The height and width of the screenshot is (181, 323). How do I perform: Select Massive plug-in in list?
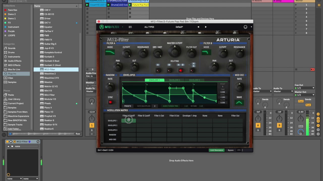tap(48, 82)
